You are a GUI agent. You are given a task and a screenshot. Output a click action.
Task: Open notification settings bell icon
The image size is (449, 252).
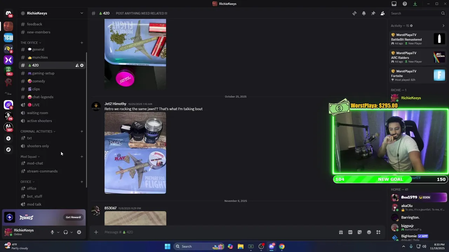[364, 13]
